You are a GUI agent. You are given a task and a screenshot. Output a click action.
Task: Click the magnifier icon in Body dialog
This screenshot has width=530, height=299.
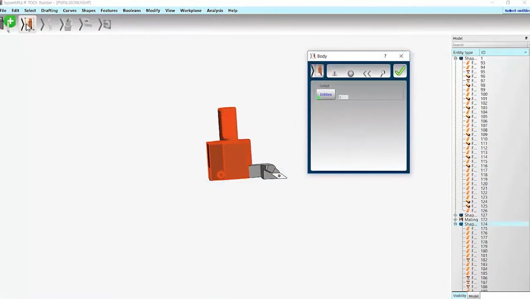point(383,73)
